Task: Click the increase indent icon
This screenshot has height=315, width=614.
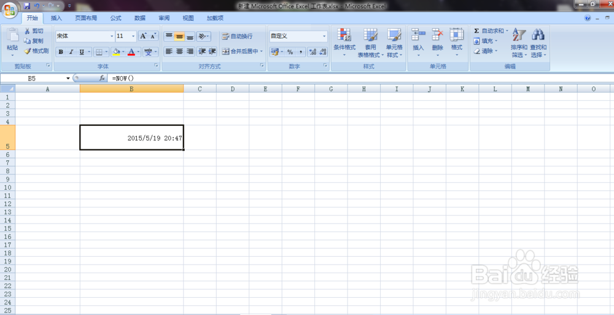Action: coord(212,52)
